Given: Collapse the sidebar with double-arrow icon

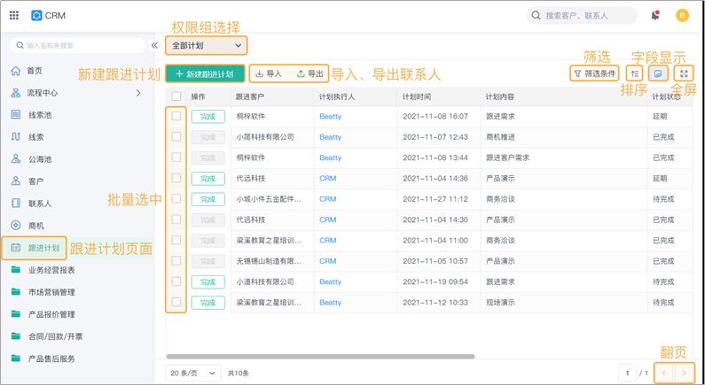Looking at the screenshot, I should pos(154,45).
